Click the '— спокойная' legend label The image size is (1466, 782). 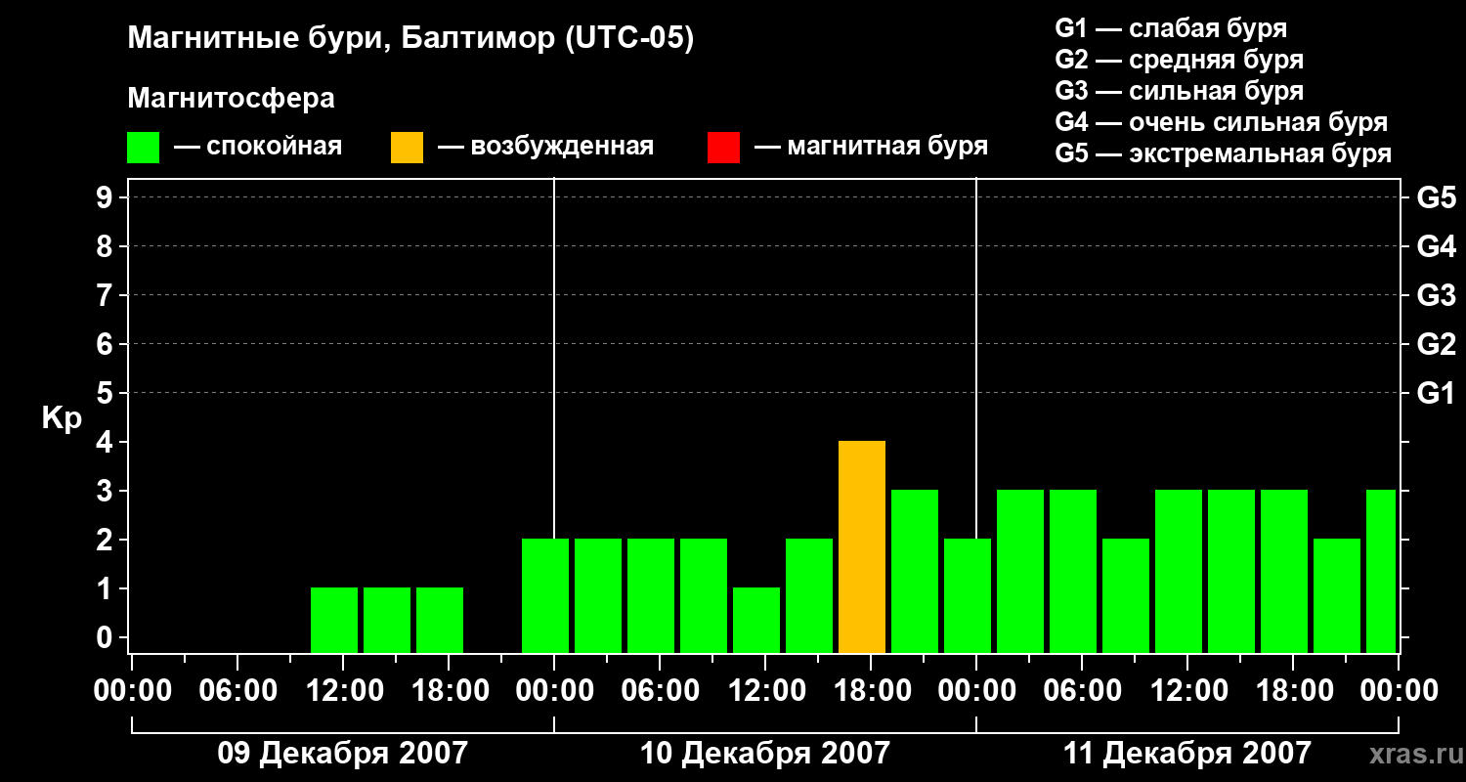click(258, 148)
